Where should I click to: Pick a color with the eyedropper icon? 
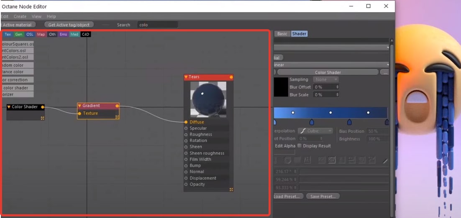point(385,160)
